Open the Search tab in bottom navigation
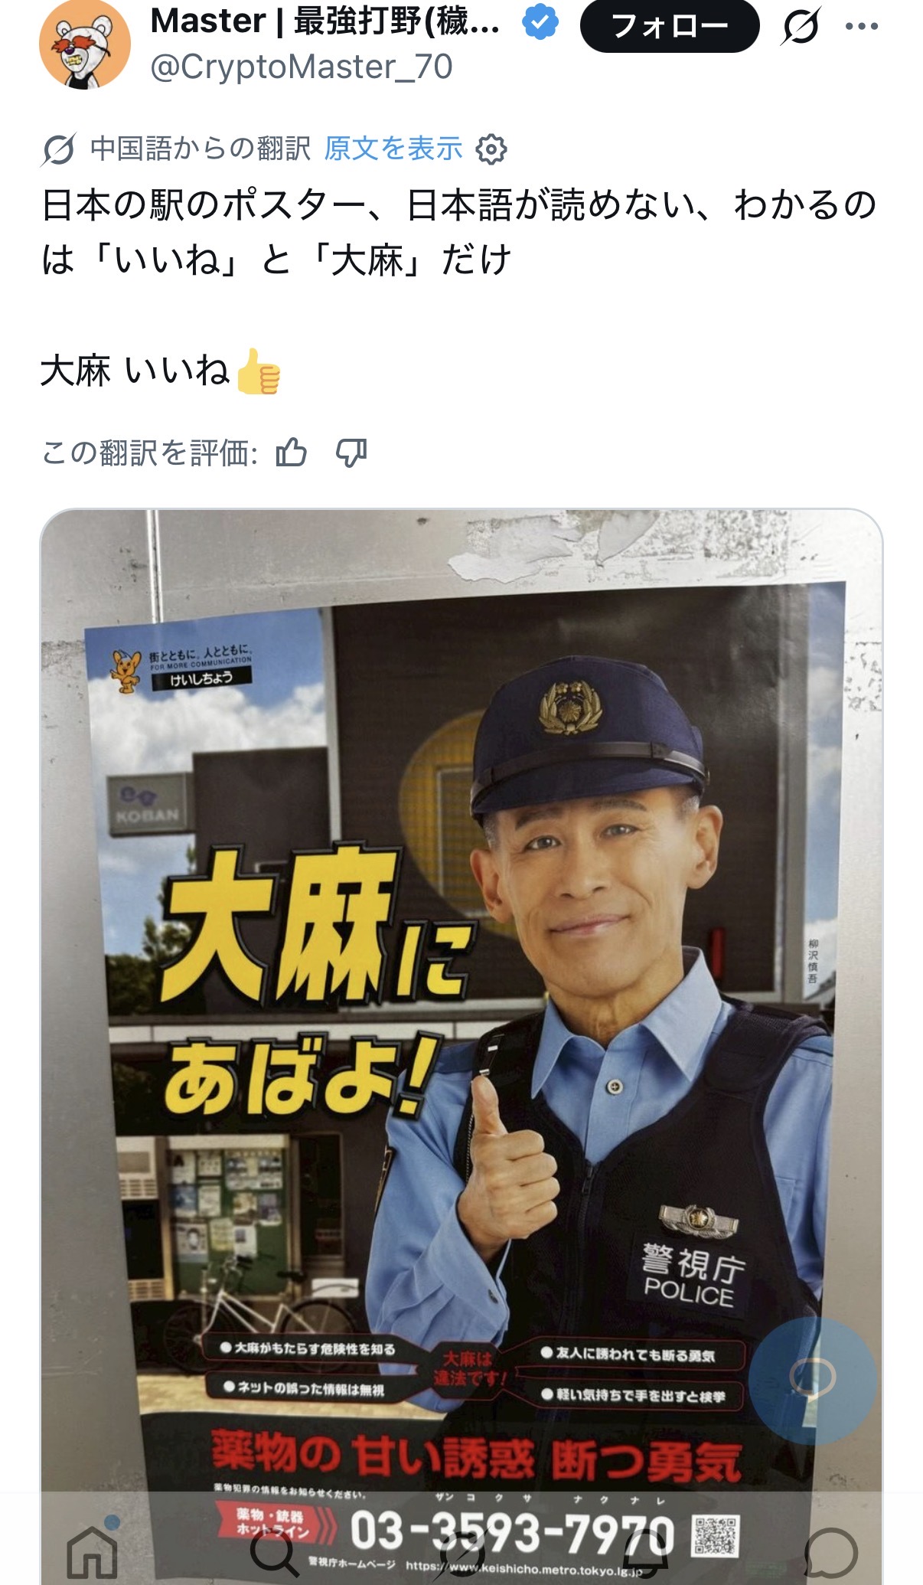The image size is (923, 1585). (x=276, y=1551)
